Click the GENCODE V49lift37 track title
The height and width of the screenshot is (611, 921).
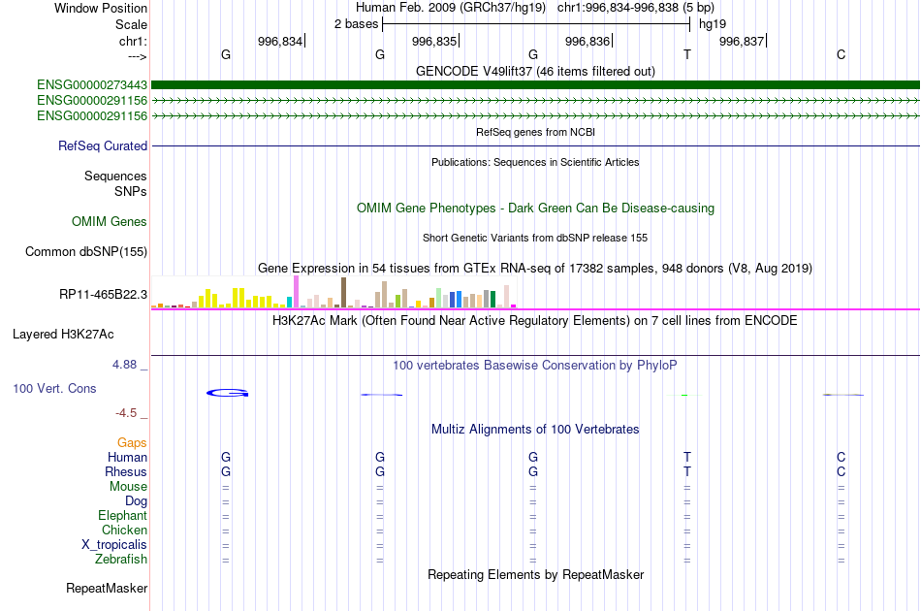(x=535, y=71)
